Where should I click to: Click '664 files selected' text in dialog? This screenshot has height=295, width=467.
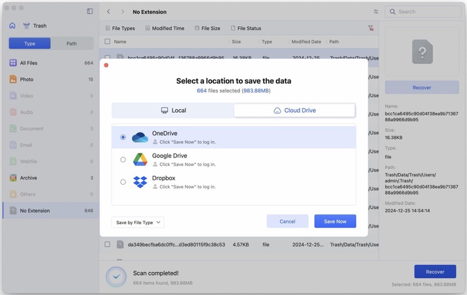tap(218, 90)
